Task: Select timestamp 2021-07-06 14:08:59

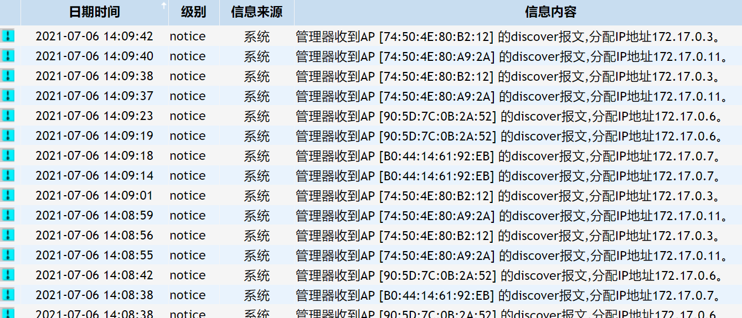Action: pos(95,216)
